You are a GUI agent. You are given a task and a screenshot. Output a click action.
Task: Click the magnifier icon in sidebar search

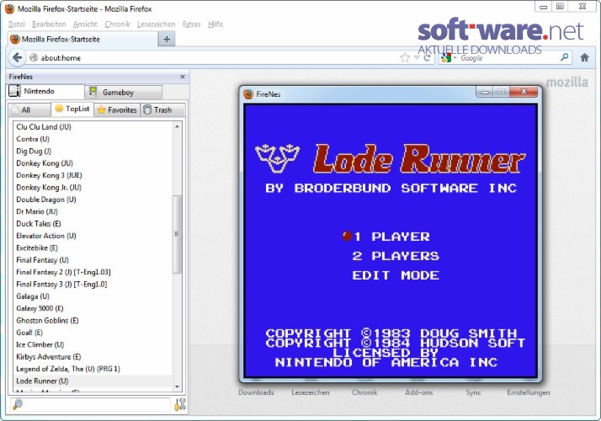pos(18,404)
